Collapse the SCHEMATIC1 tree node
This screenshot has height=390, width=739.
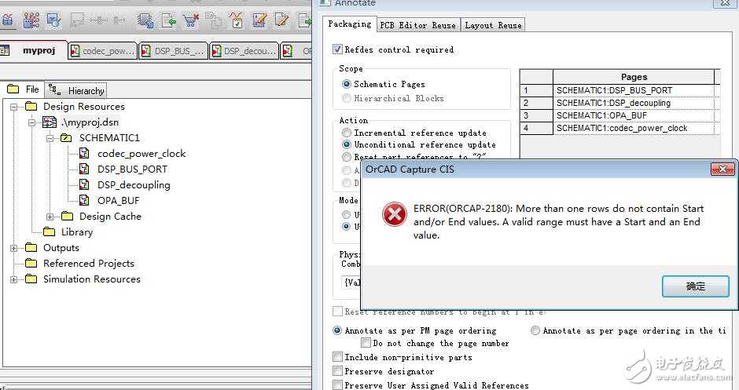50,138
